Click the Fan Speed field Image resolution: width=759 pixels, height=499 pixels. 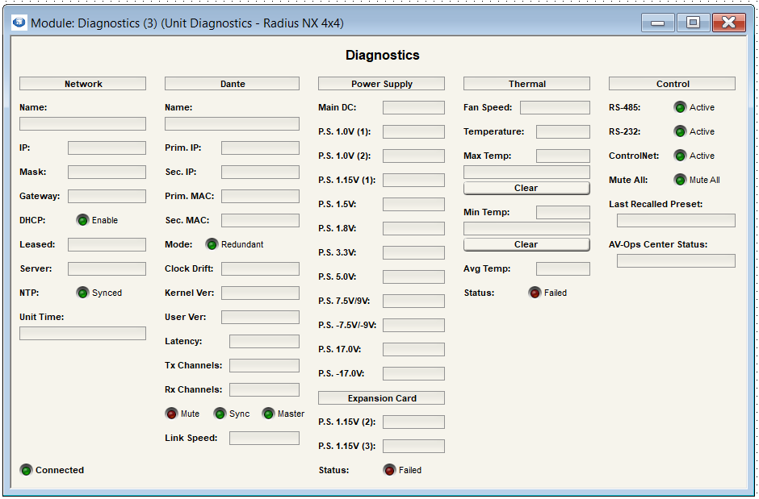tap(556, 108)
